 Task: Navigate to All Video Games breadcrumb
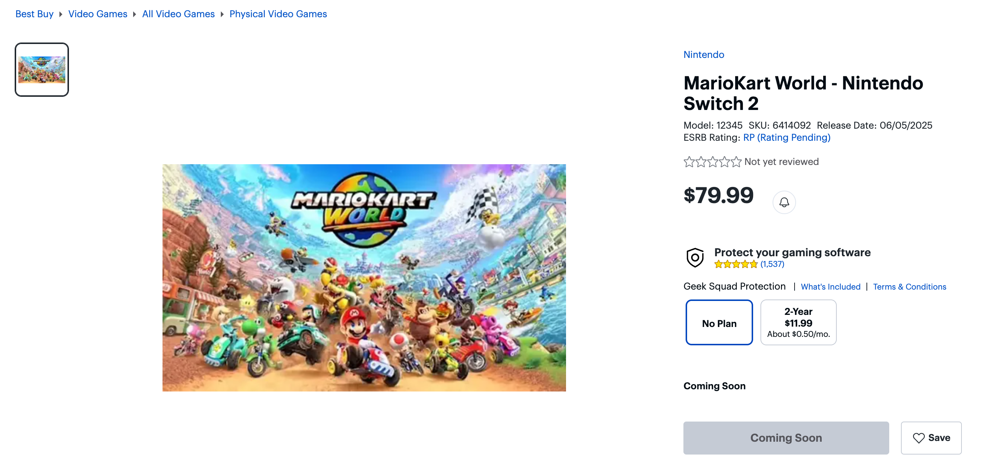coord(178,14)
